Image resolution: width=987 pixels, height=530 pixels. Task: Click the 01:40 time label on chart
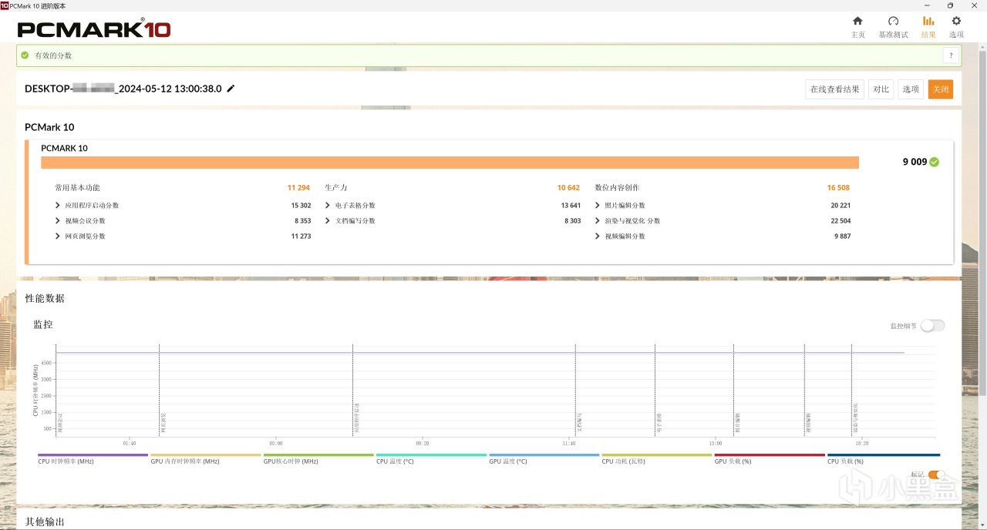click(x=130, y=444)
